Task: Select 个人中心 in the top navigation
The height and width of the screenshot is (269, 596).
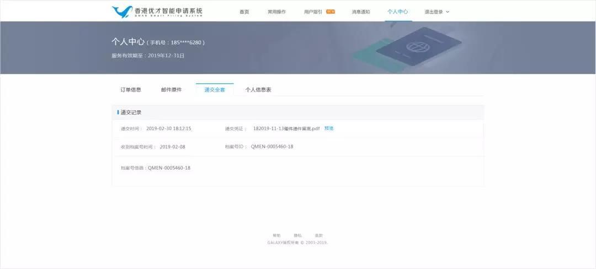Action: (397, 12)
